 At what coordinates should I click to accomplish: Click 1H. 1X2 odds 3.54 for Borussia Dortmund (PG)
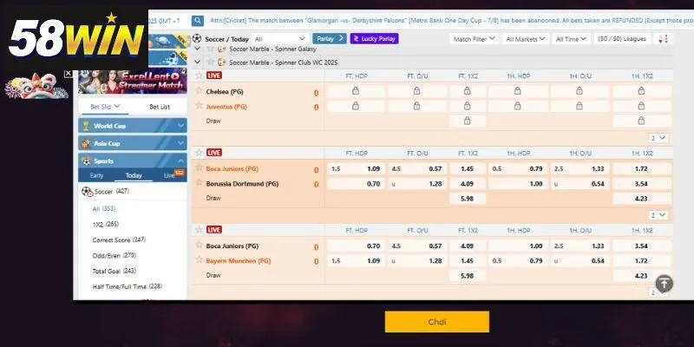pyautogui.click(x=641, y=184)
